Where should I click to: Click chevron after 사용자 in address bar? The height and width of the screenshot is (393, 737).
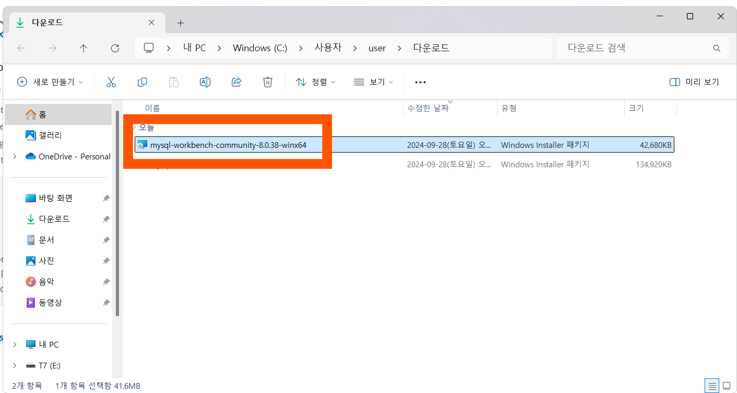coord(355,48)
